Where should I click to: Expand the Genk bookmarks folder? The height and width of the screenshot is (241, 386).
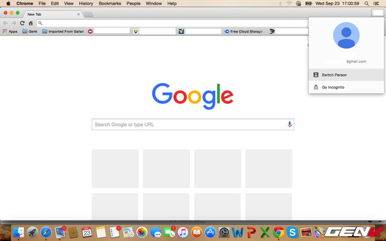(x=29, y=31)
